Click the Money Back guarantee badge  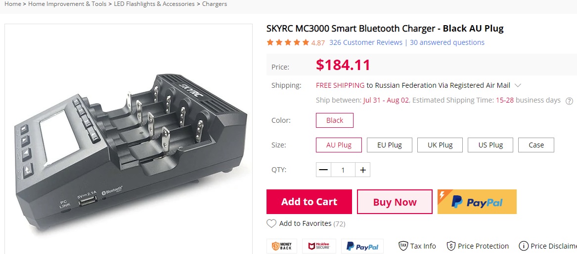point(282,246)
